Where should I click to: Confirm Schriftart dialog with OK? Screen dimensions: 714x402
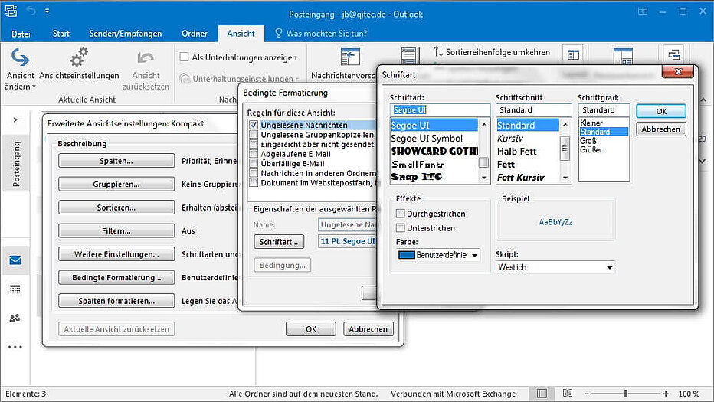(660, 111)
